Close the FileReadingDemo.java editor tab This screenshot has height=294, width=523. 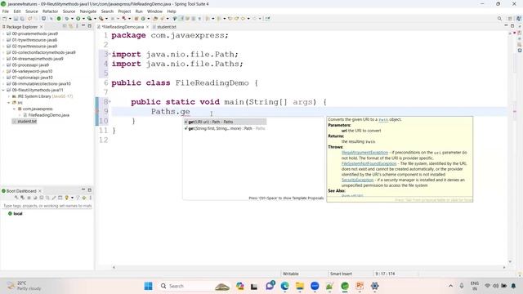pyautogui.click(x=147, y=27)
